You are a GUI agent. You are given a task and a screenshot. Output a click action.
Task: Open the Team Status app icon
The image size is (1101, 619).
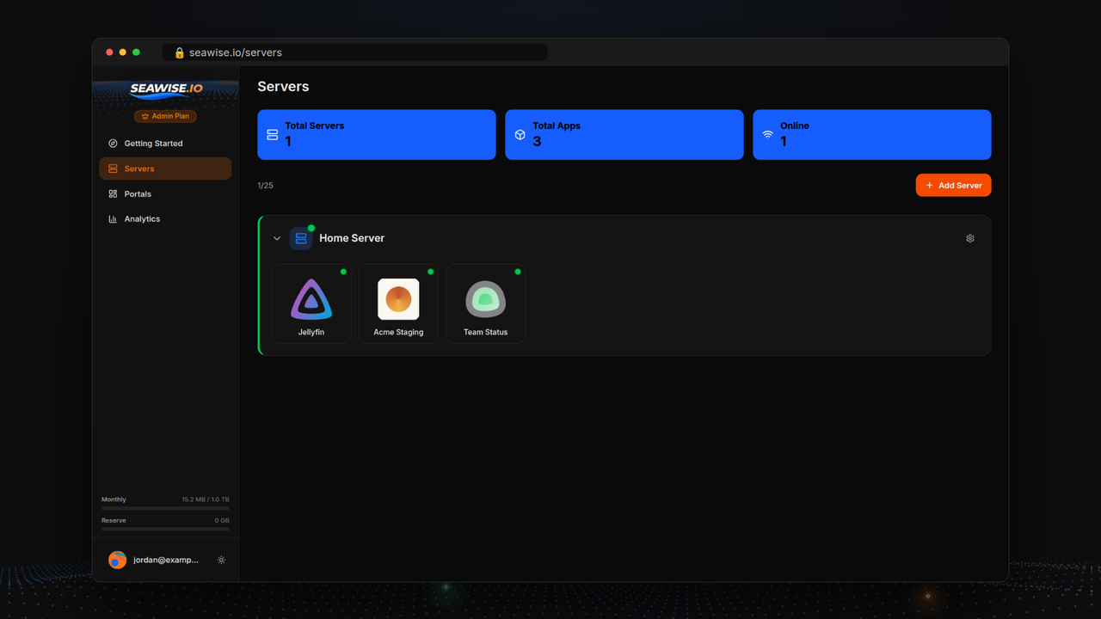(485, 299)
